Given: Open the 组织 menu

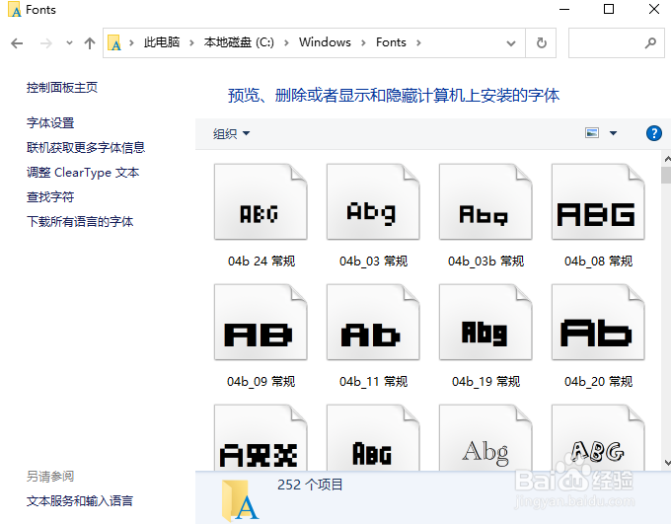Looking at the screenshot, I should pos(231,133).
